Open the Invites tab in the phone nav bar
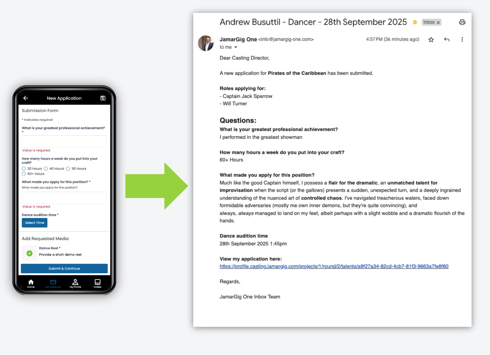This screenshot has height=355, width=490. 98,283
